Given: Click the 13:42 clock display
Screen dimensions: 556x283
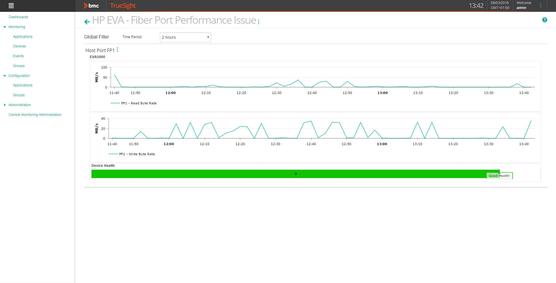Looking at the screenshot, I should [476, 5].
